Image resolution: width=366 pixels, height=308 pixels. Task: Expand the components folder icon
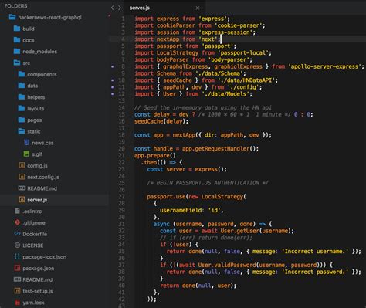pyautogui.click(x=22, y=74)
